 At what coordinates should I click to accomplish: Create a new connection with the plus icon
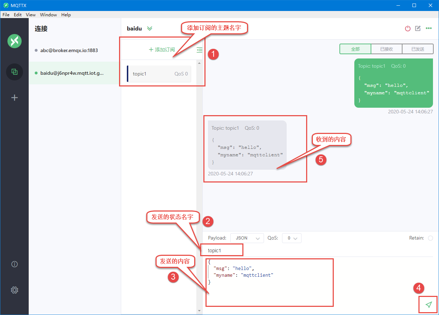click(14, 97)
